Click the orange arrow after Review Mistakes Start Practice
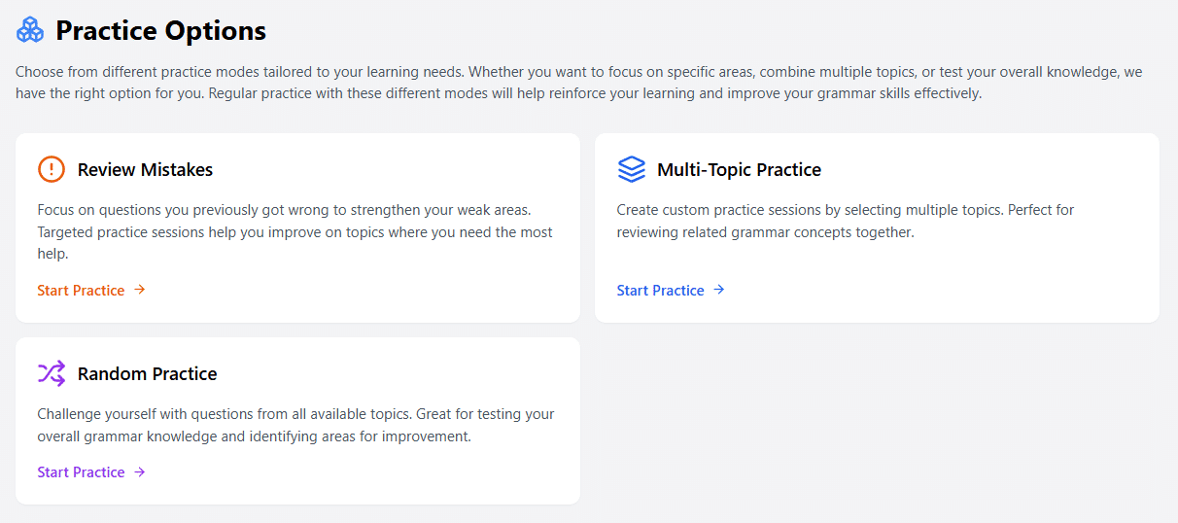Image resolution: width=1178 pixels, height=523 pixels. coord(140,290)
